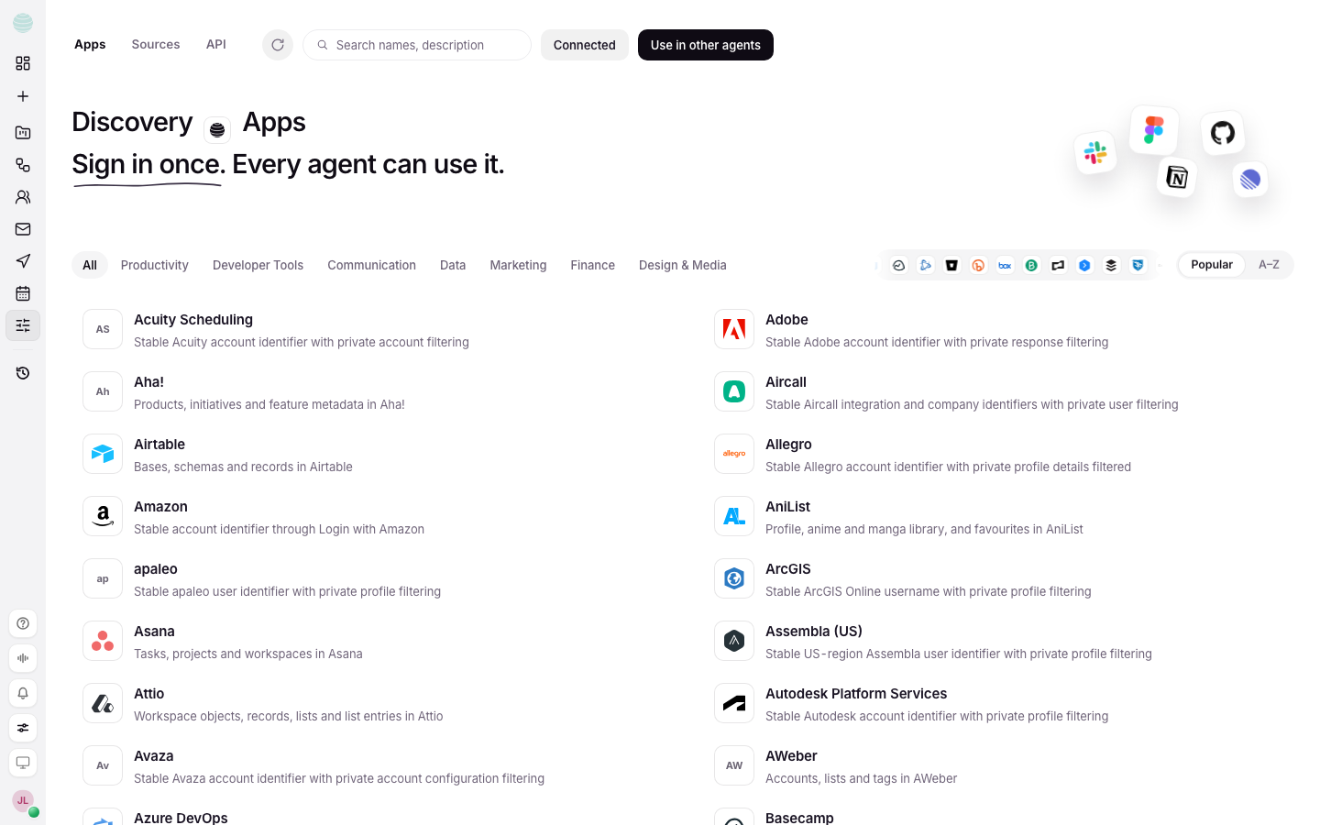Filter apps by Data category

(x=453, y=265)
